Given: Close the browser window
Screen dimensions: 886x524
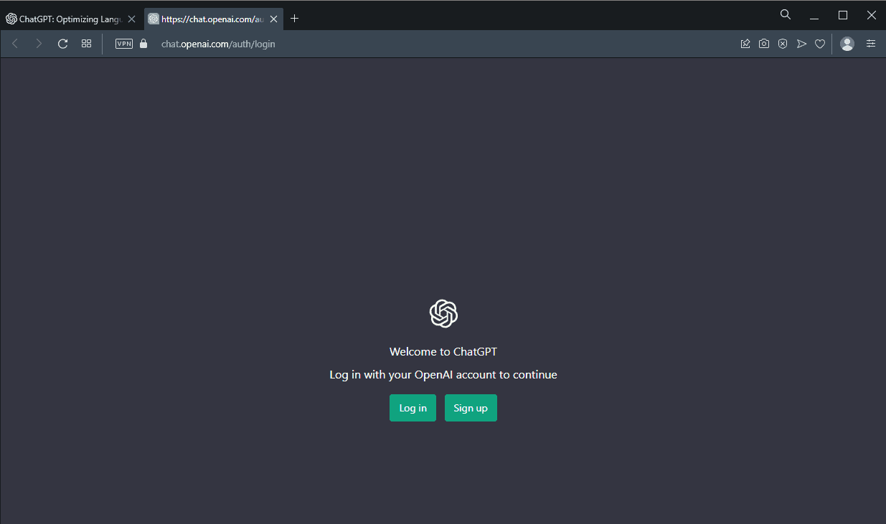Looking at the screenshot, I should click(872, 15).
